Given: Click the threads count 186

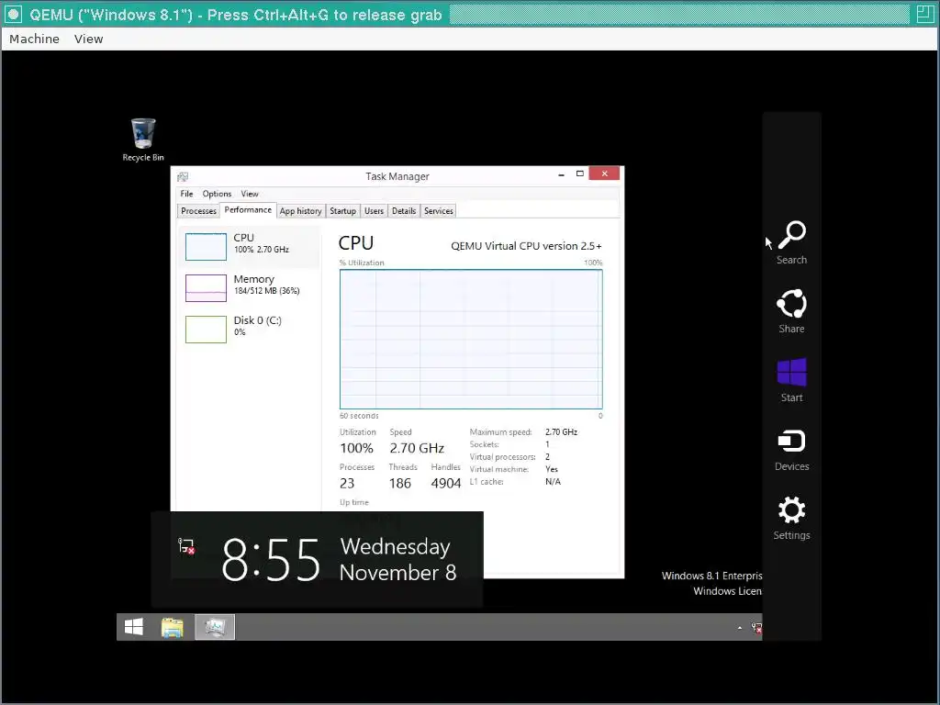Looking at the screenshot, I should (x=400, y=483).
